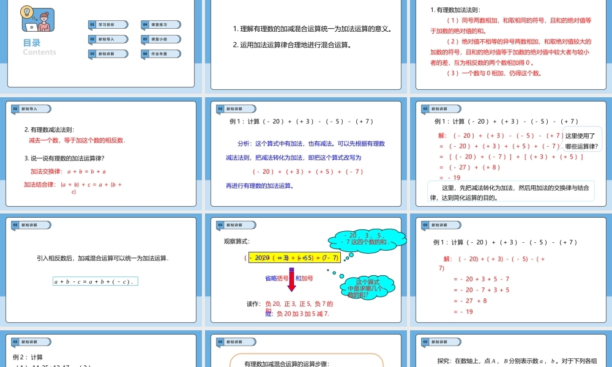Click the 03 新知讲解 tag on the 解 steps slide
The height and width of the screenshot is (367, 612).
(441, 225)
